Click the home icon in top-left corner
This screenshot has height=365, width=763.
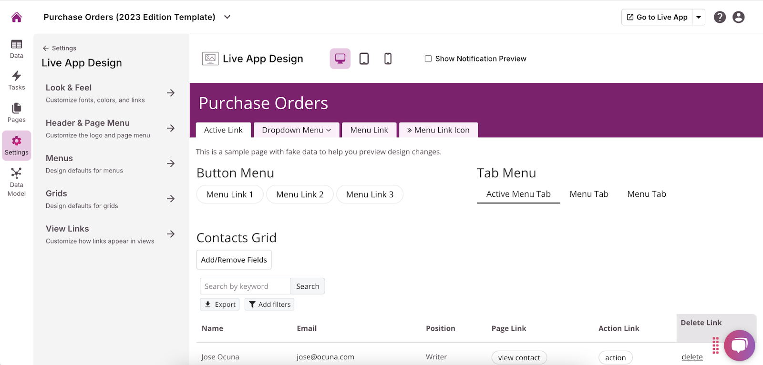17,17
